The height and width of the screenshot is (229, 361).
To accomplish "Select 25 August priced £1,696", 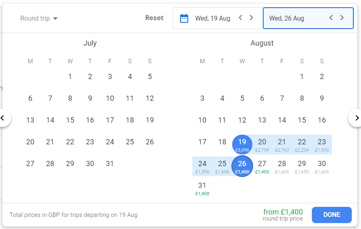I will (x=222, y=167).
